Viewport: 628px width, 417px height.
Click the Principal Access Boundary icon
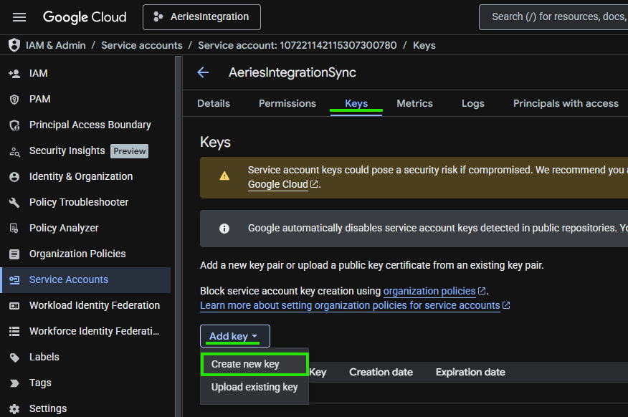(14, 125)
